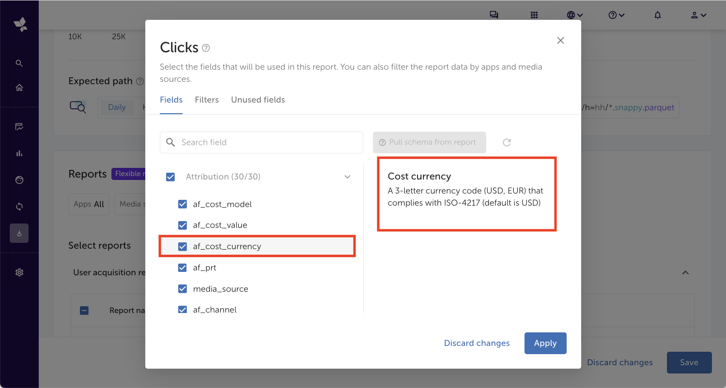Open the notifications bell
Viewport: 726px width, 388px height.
(657, 15)
